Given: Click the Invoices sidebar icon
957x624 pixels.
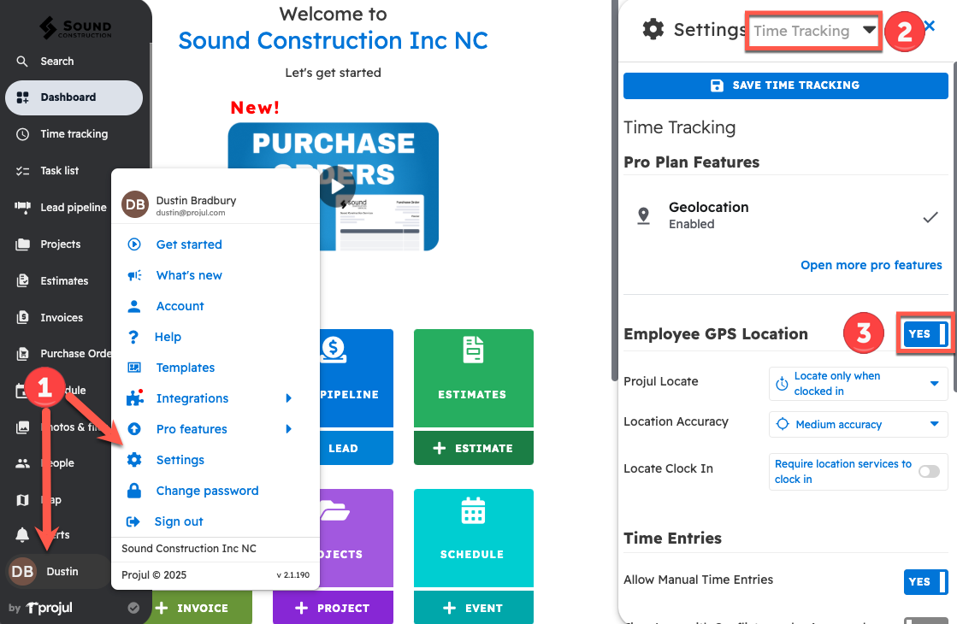Looking at the screenshot, I should [23, 318].
